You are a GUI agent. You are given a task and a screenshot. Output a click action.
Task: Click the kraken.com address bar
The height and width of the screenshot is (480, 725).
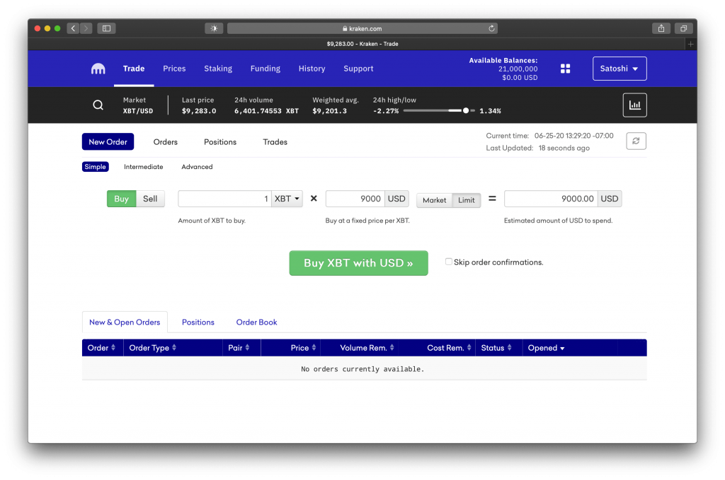pyautogui.click(x=362, y=28)
